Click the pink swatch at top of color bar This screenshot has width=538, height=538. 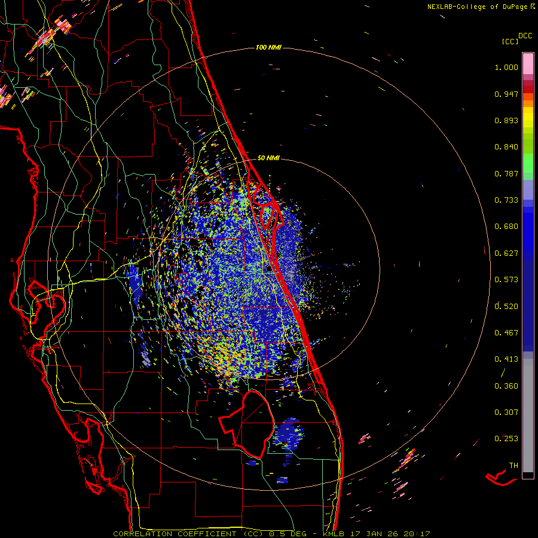click(x=528, y=63)
